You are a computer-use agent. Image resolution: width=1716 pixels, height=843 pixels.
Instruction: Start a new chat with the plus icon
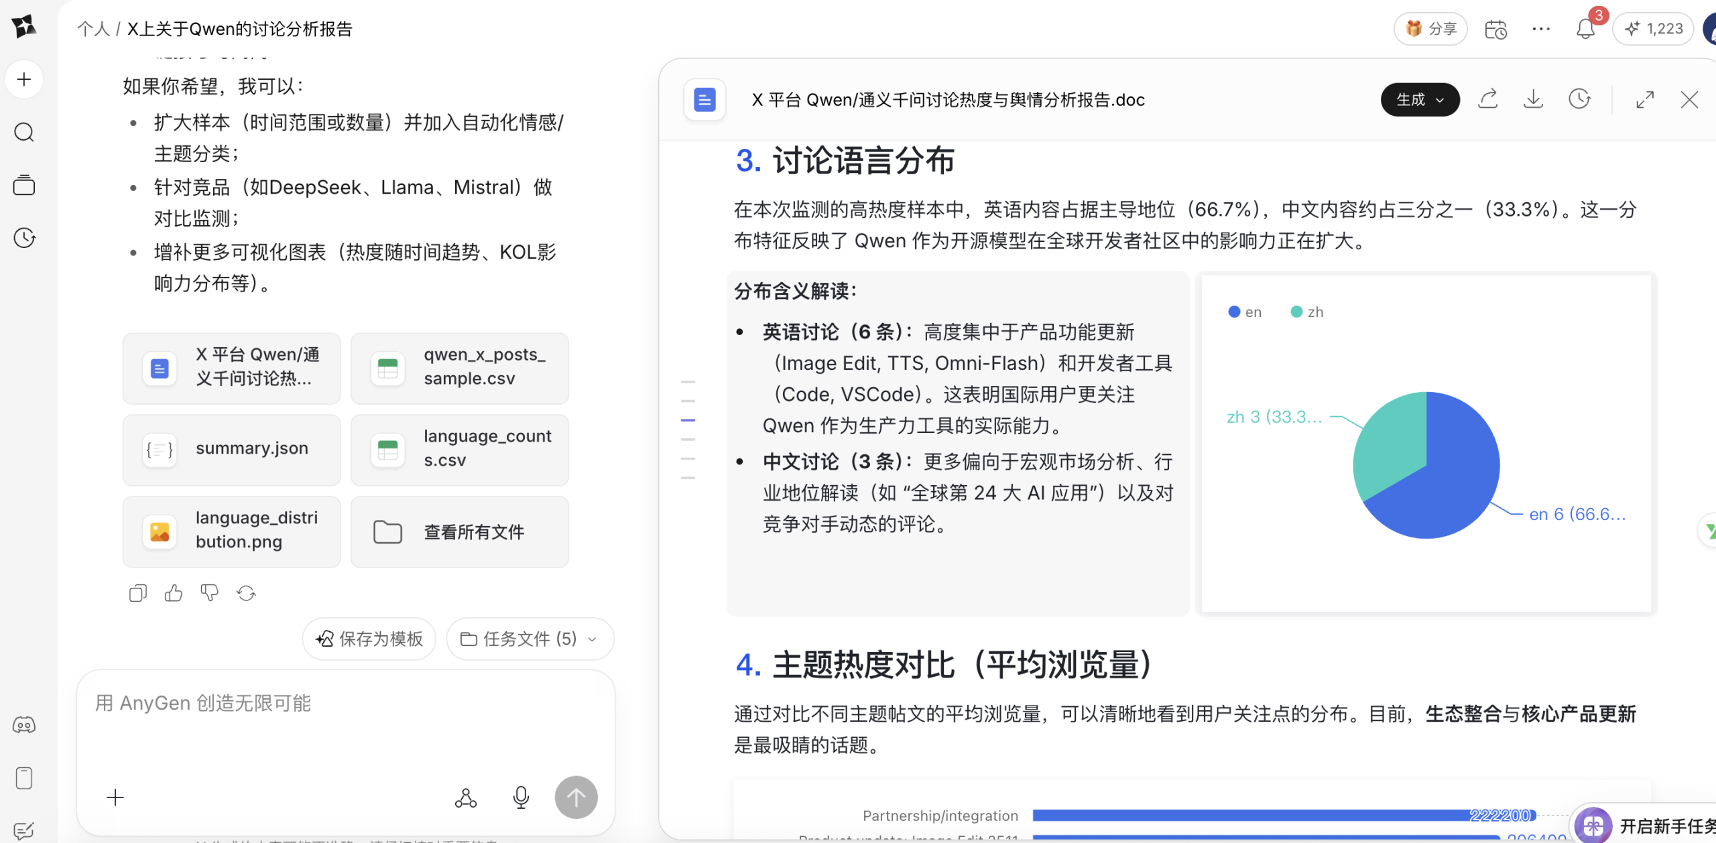point(24,78)
